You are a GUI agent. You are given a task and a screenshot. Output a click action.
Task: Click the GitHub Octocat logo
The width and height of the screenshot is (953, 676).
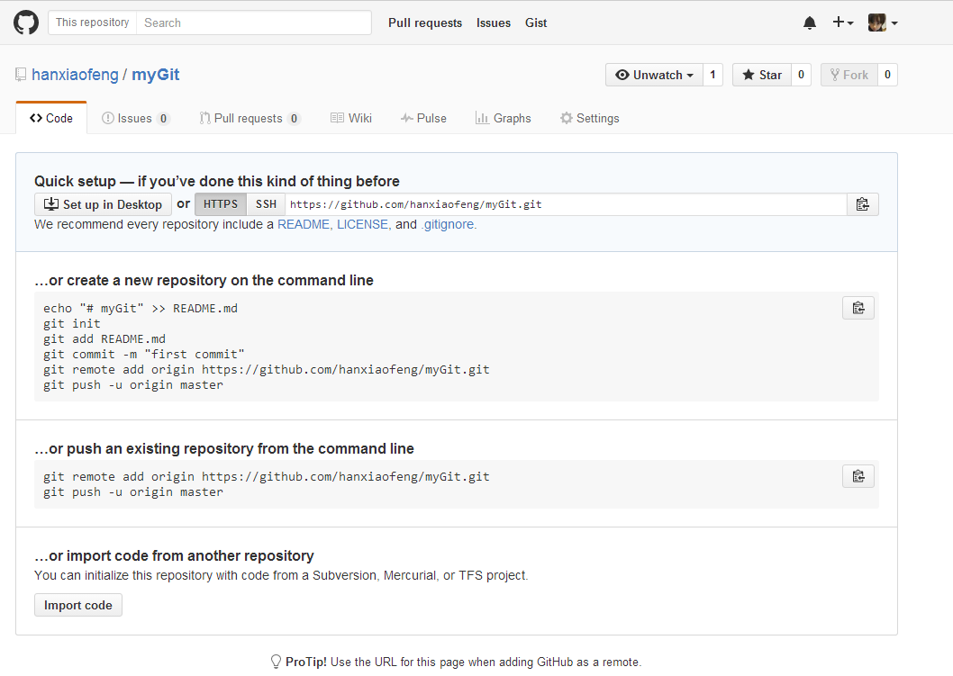click(x=26, y=23)
